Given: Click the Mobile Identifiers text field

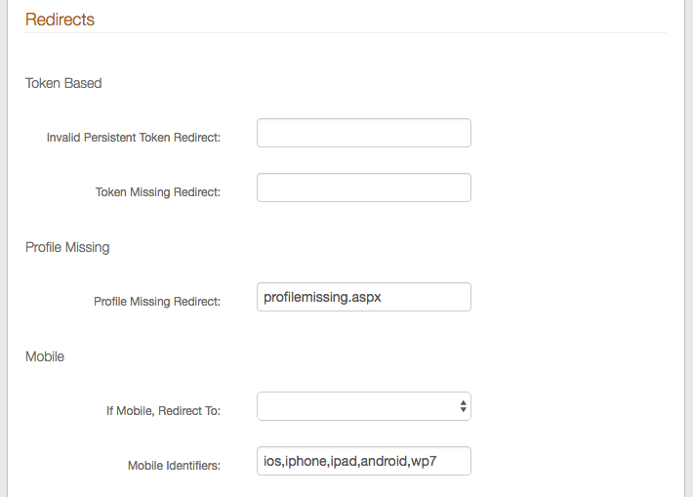Looking at the screenshot, I should click(x=363, y=461).
